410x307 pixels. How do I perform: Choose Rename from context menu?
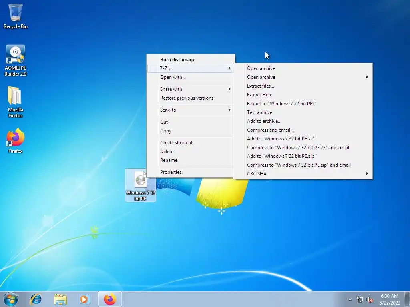click(190, 160)
